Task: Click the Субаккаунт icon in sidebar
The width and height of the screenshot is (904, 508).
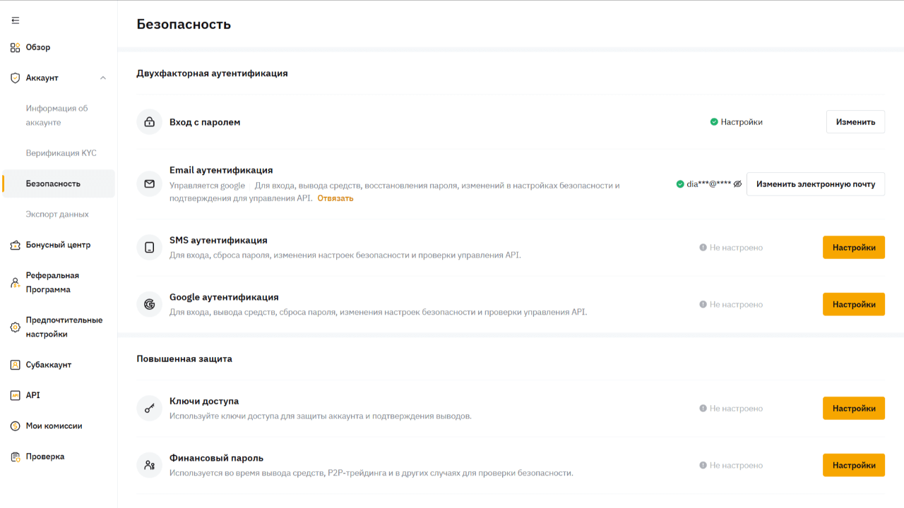Action: tap(16, 365)
